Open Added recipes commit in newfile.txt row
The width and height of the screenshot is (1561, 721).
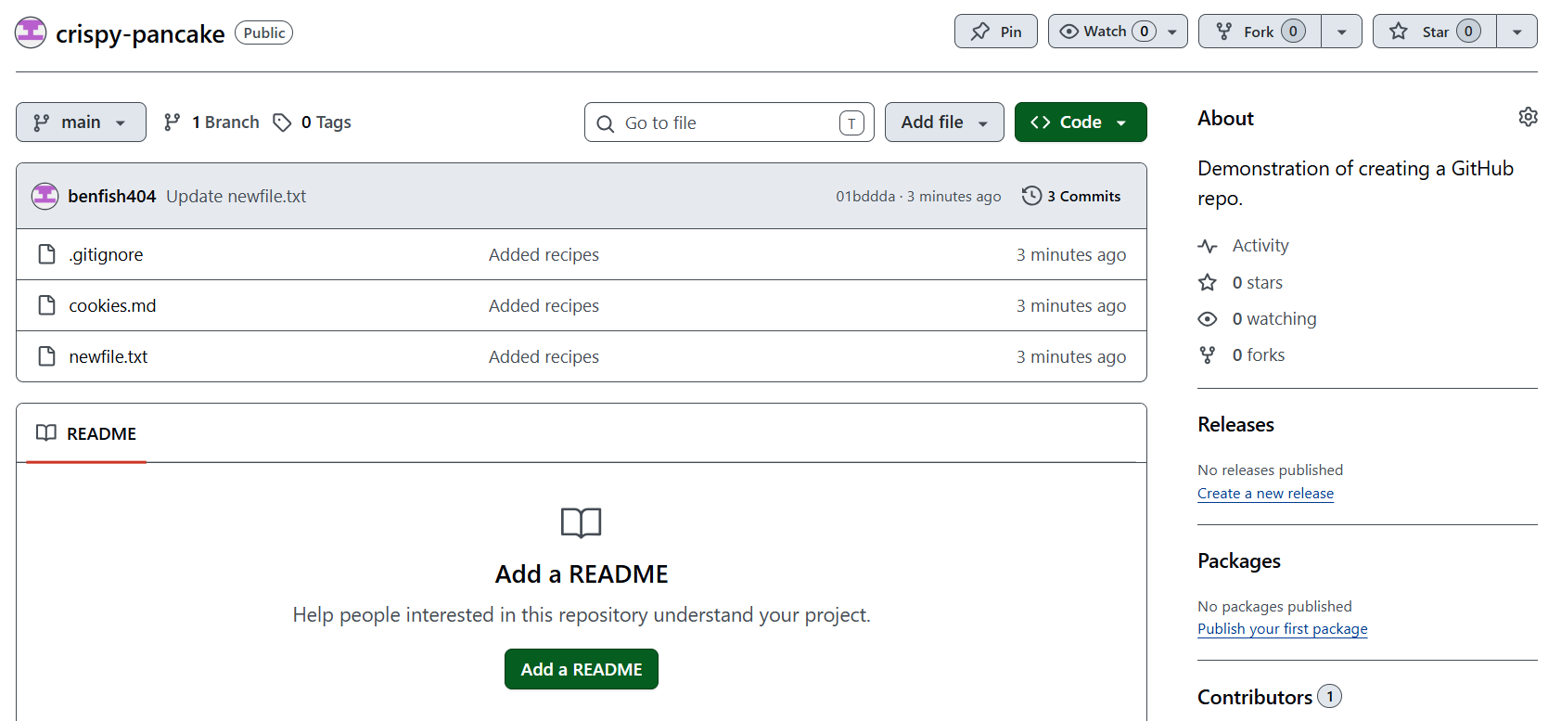coord(544,356)
